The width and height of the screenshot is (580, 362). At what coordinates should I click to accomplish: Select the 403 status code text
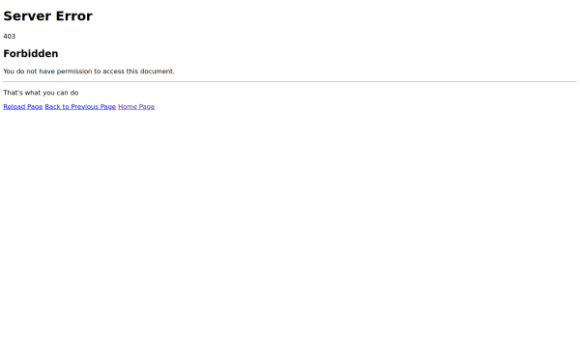coord(10,37)
